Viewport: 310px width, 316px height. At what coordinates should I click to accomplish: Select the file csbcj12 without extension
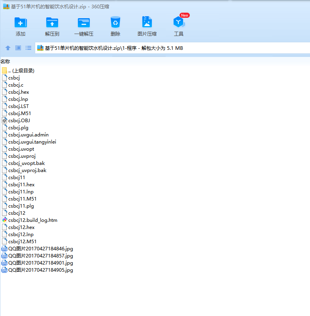(x=14, y=213)
